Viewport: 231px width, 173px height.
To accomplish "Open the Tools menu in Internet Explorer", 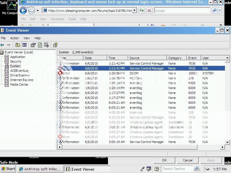I will click(x=72, y=19).
